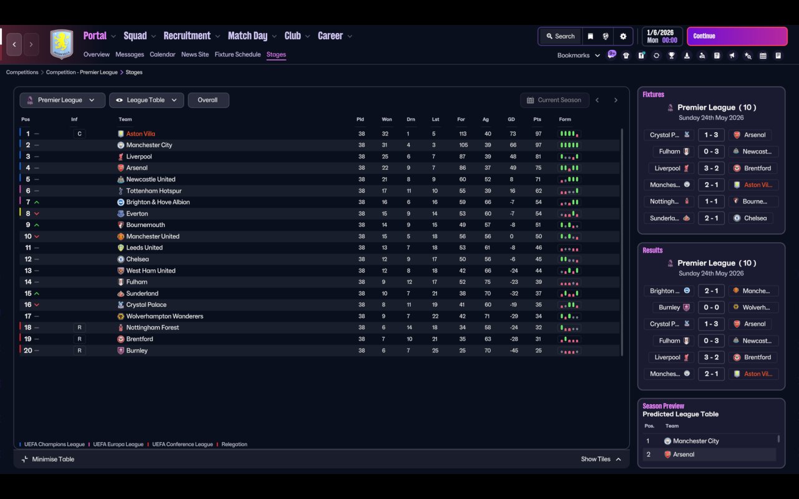Open the shirt squad bookmark icon

(626, 56)
